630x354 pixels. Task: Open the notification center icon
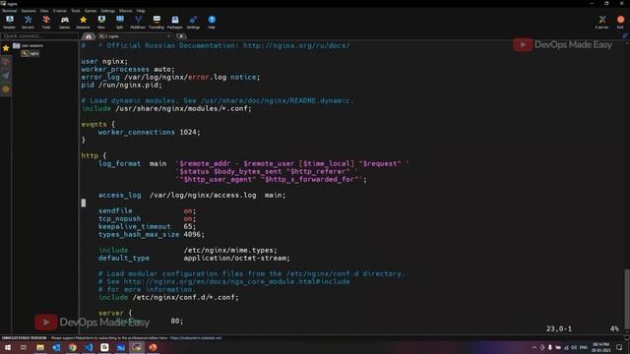pyautogui.click(x=619, y=347)
